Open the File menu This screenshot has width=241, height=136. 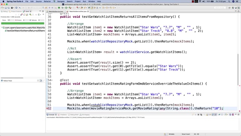(27, 2)
